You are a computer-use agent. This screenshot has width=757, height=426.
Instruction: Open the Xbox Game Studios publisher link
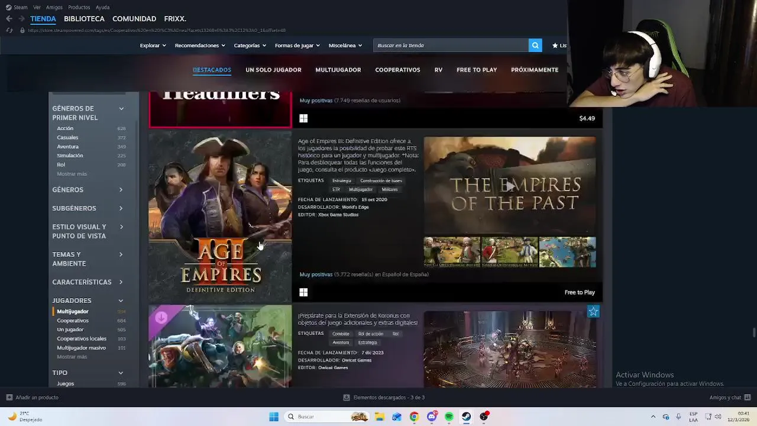(x=338, y=215)
